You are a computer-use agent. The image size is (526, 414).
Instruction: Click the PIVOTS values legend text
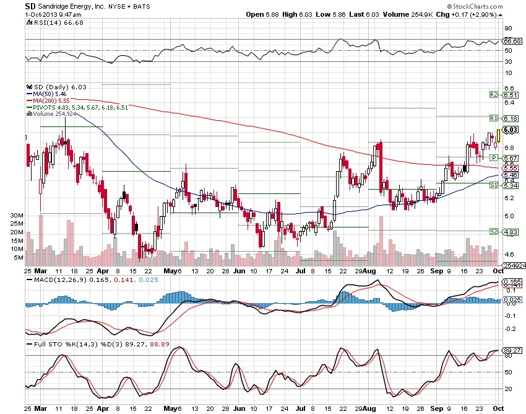[80, 108]
